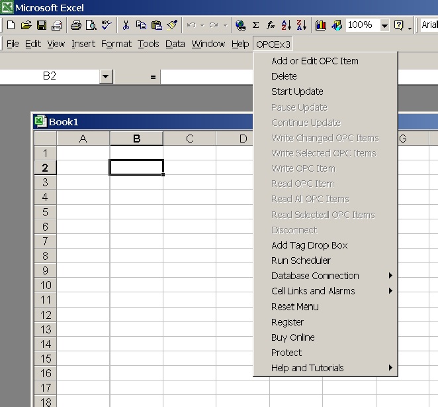Open the Insert menu
The height and width of the screenshot is (407, 438).
click(83, 44)
